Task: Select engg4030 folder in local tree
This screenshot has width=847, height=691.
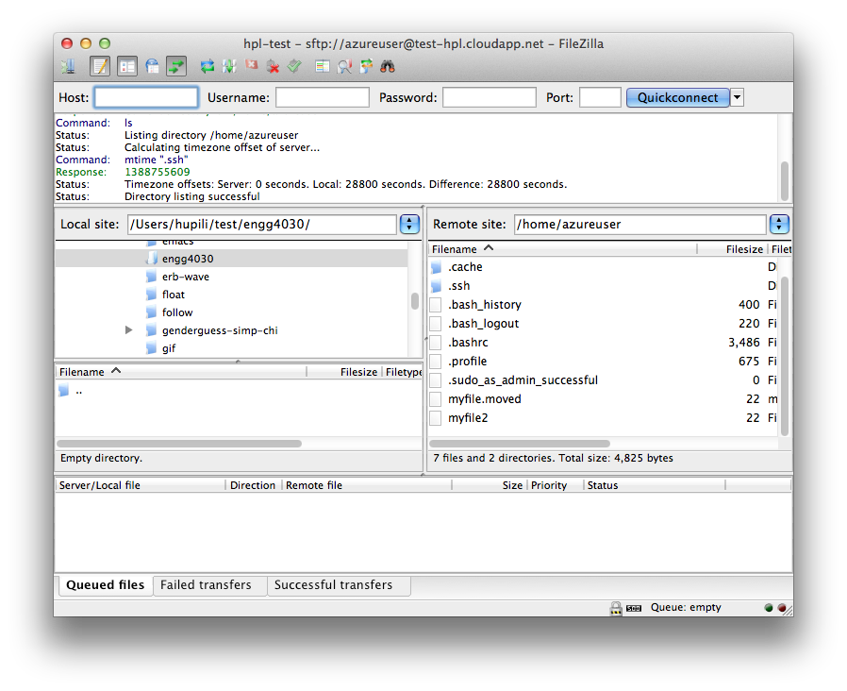Action: point(232,259)
